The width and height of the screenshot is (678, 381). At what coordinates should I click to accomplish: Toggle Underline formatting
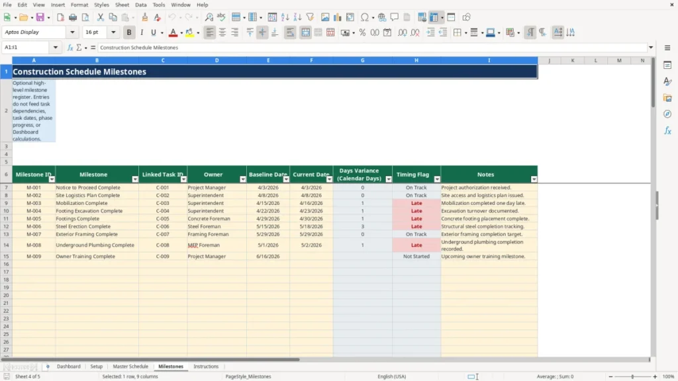[154, 32]
